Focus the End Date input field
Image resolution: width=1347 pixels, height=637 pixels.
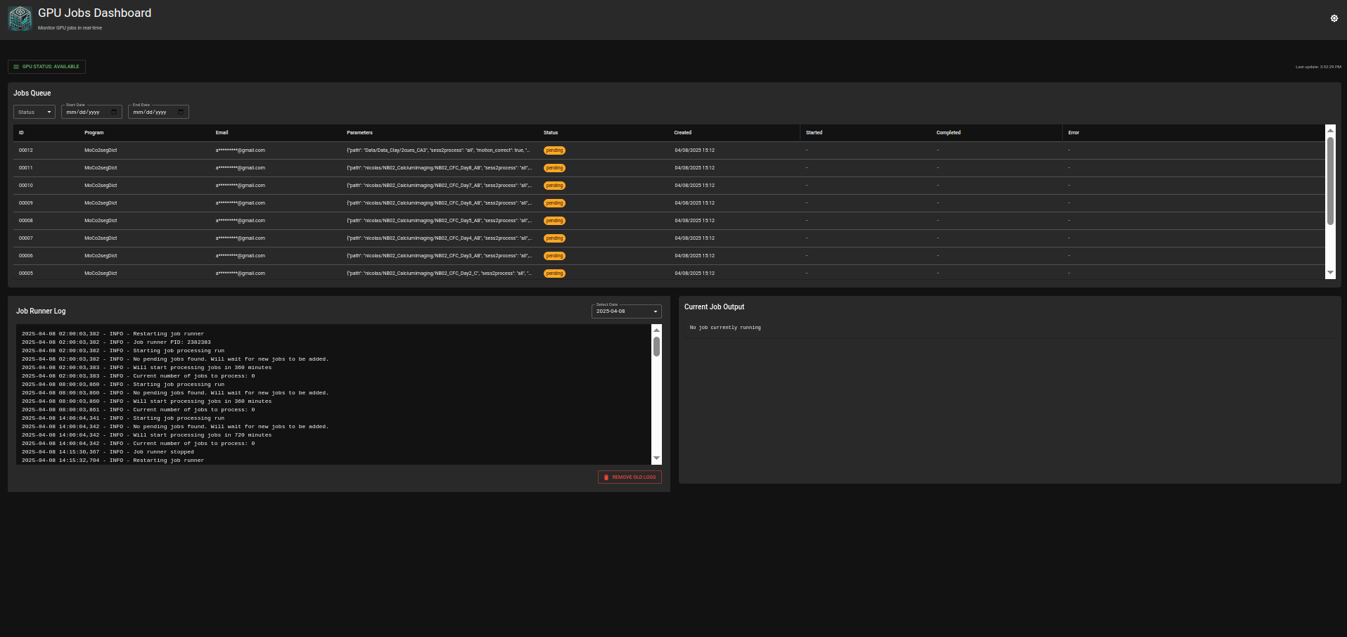tap(158, 112)
